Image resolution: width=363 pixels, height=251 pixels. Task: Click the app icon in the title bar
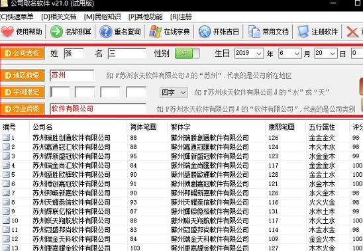[x=4, y=3]
